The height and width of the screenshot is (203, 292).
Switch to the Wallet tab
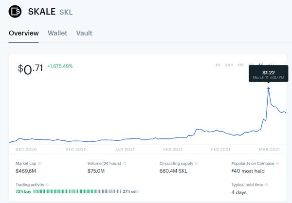click(x=57, y=33)
